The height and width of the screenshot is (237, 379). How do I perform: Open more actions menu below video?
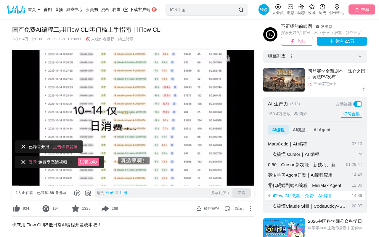click(250, 209)
